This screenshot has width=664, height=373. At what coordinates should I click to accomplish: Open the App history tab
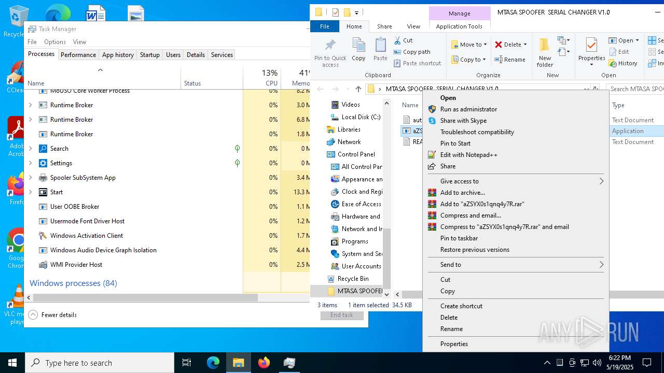118,55
